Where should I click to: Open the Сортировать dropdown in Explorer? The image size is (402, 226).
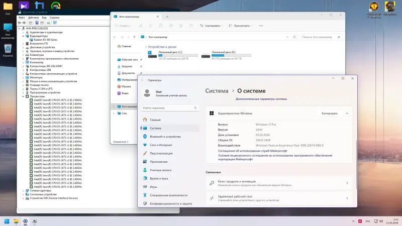[x=211, y=25]
